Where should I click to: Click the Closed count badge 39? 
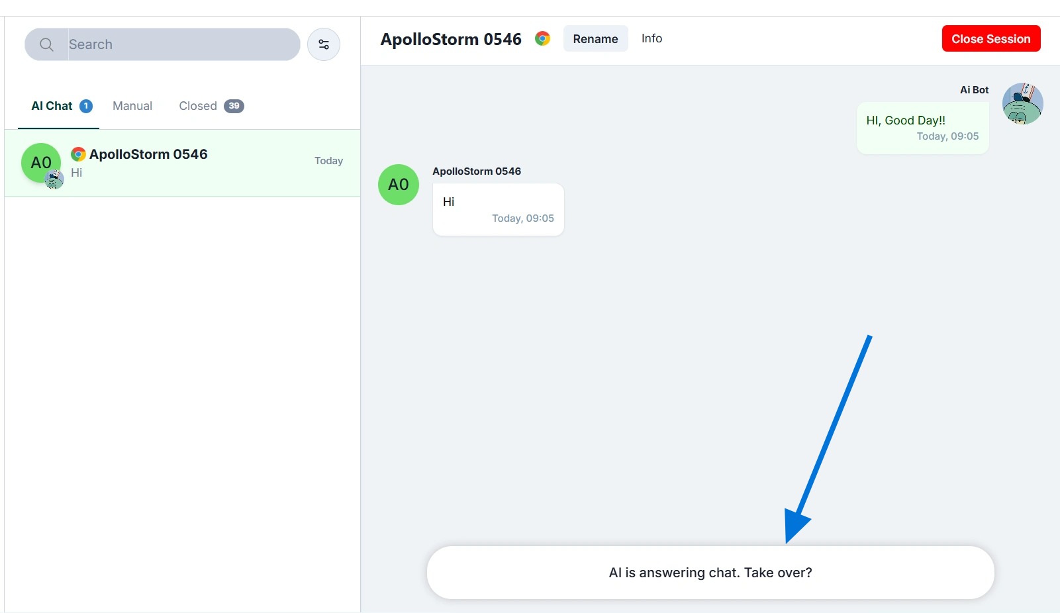point(234,106)
